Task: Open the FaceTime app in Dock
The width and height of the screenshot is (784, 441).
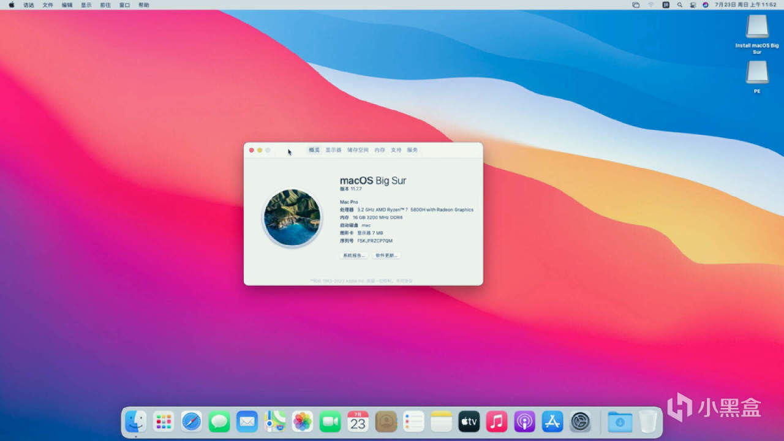Action: click(330, 421)
